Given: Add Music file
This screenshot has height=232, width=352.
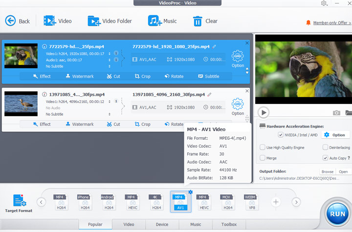Looking at the screenshot, I should pyautogui.click(x=162, y=21).
